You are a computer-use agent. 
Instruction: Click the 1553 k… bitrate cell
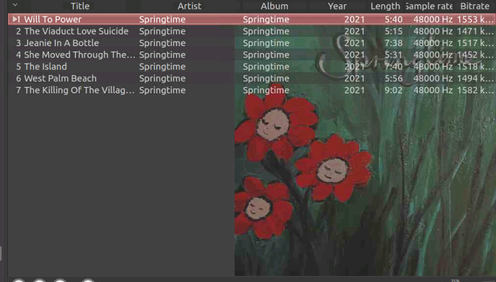475,19
